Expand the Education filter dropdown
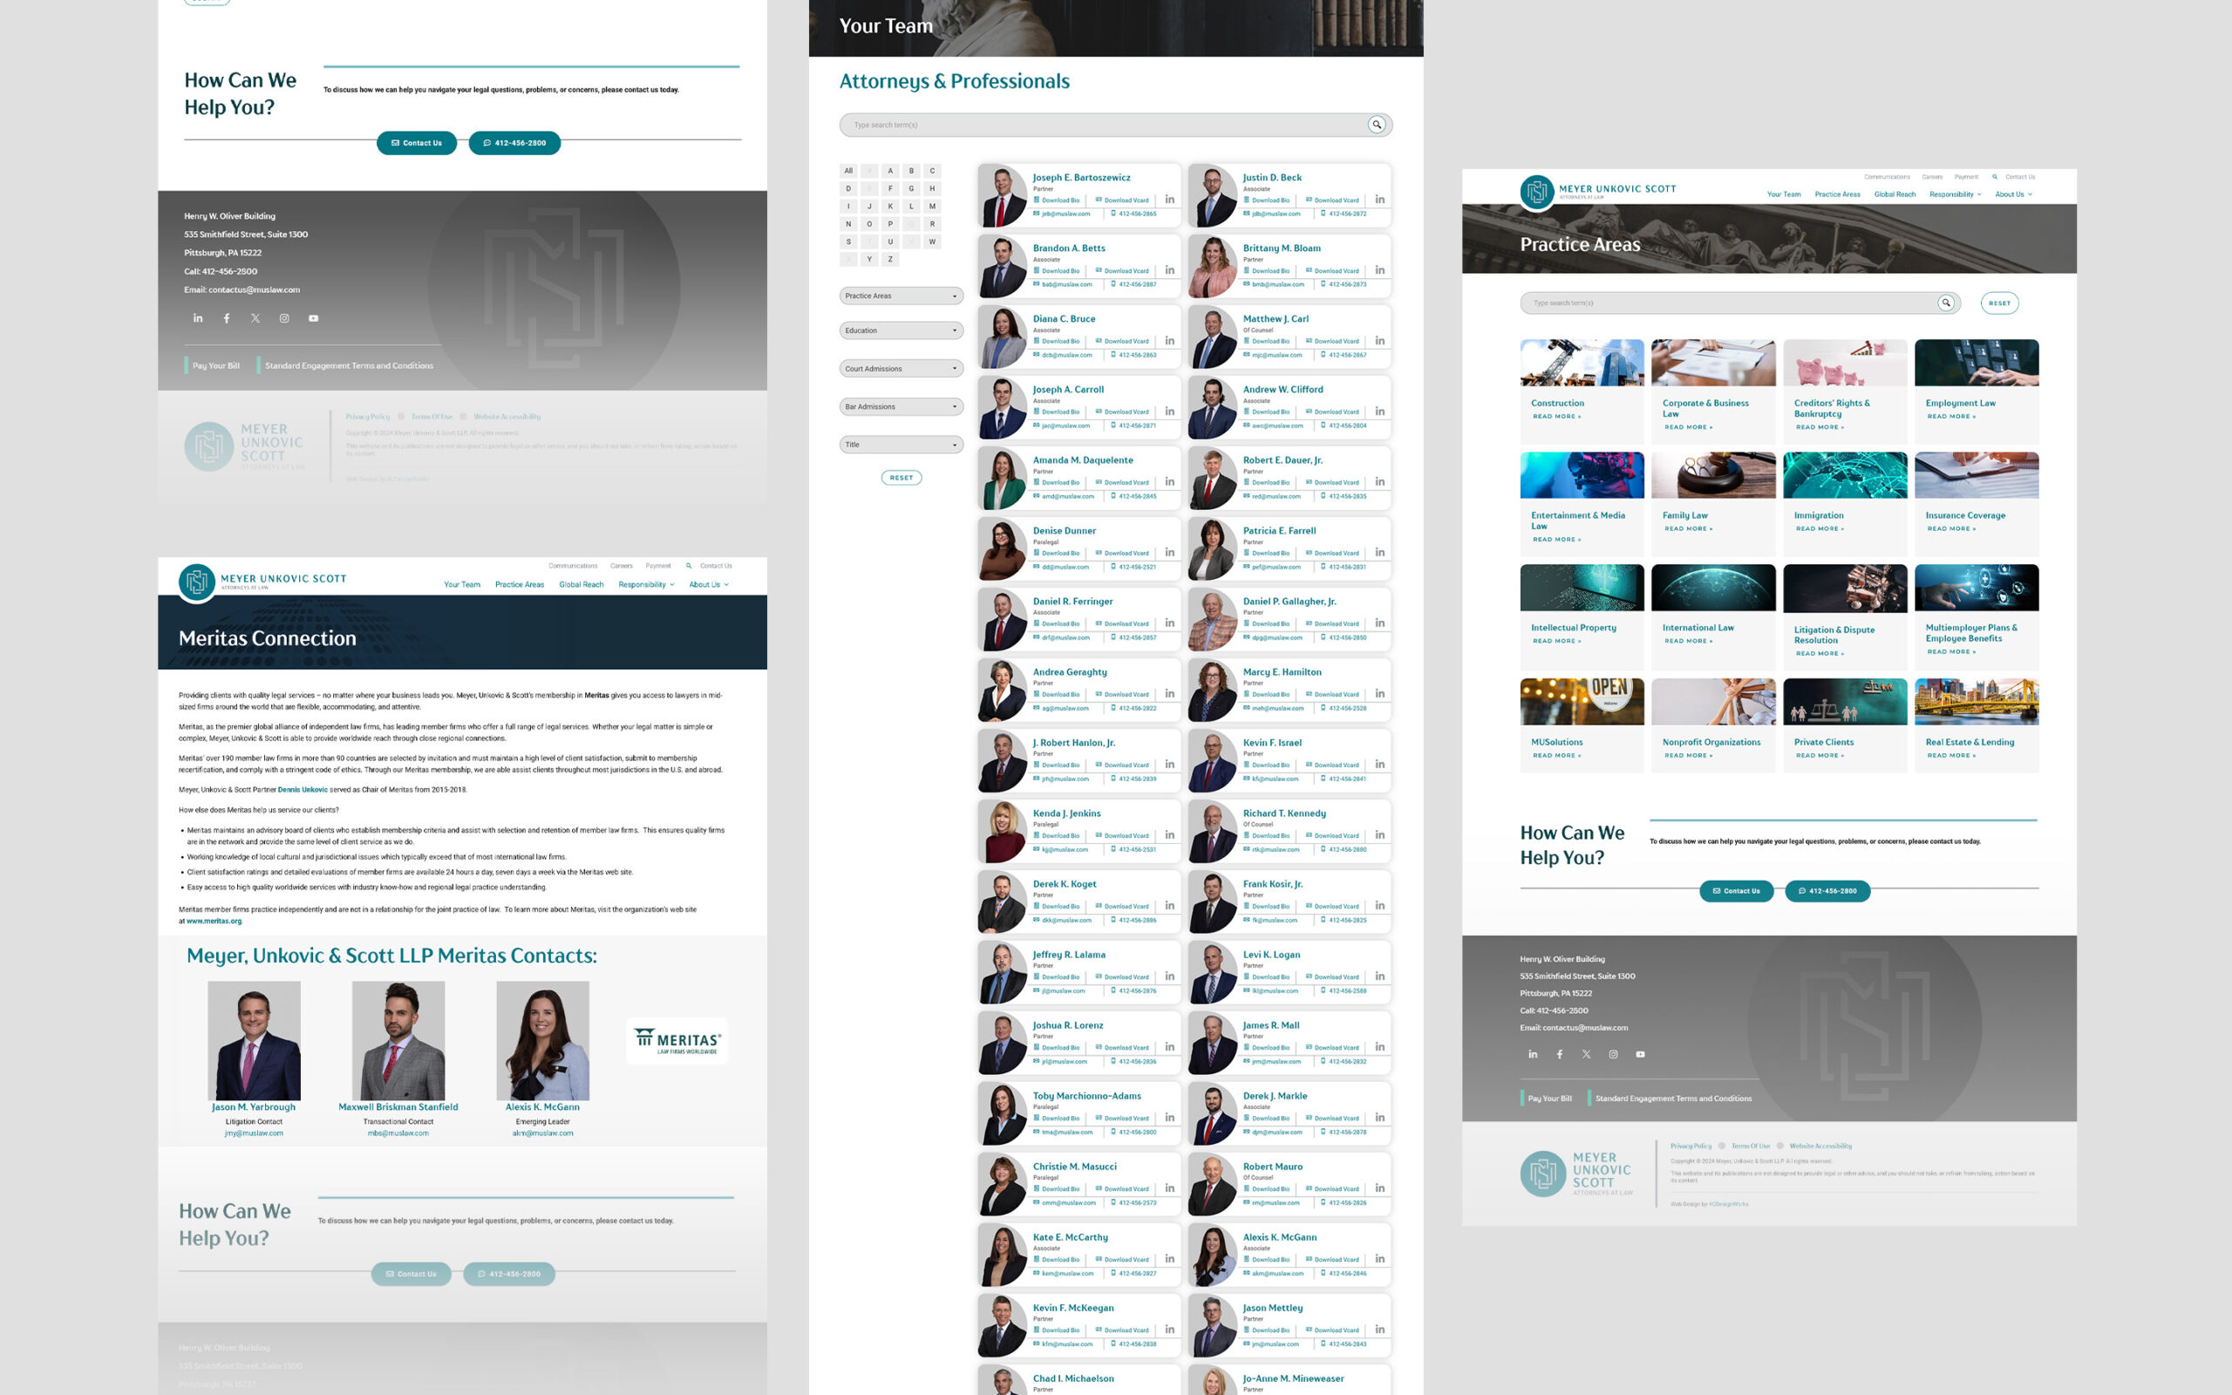Image resolution: width=2232 pixels, height=1395 pixels. click(x=902, y=330)
